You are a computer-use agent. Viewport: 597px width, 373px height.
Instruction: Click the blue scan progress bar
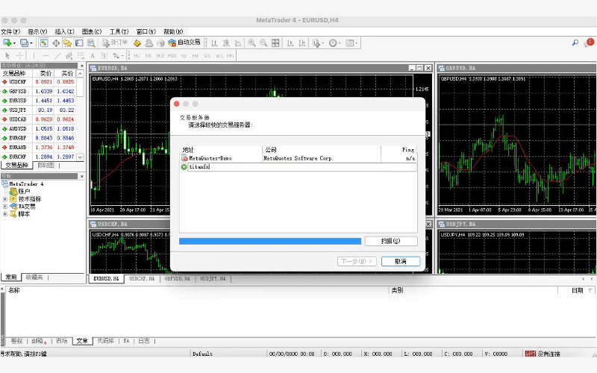[x=270, y=241]
